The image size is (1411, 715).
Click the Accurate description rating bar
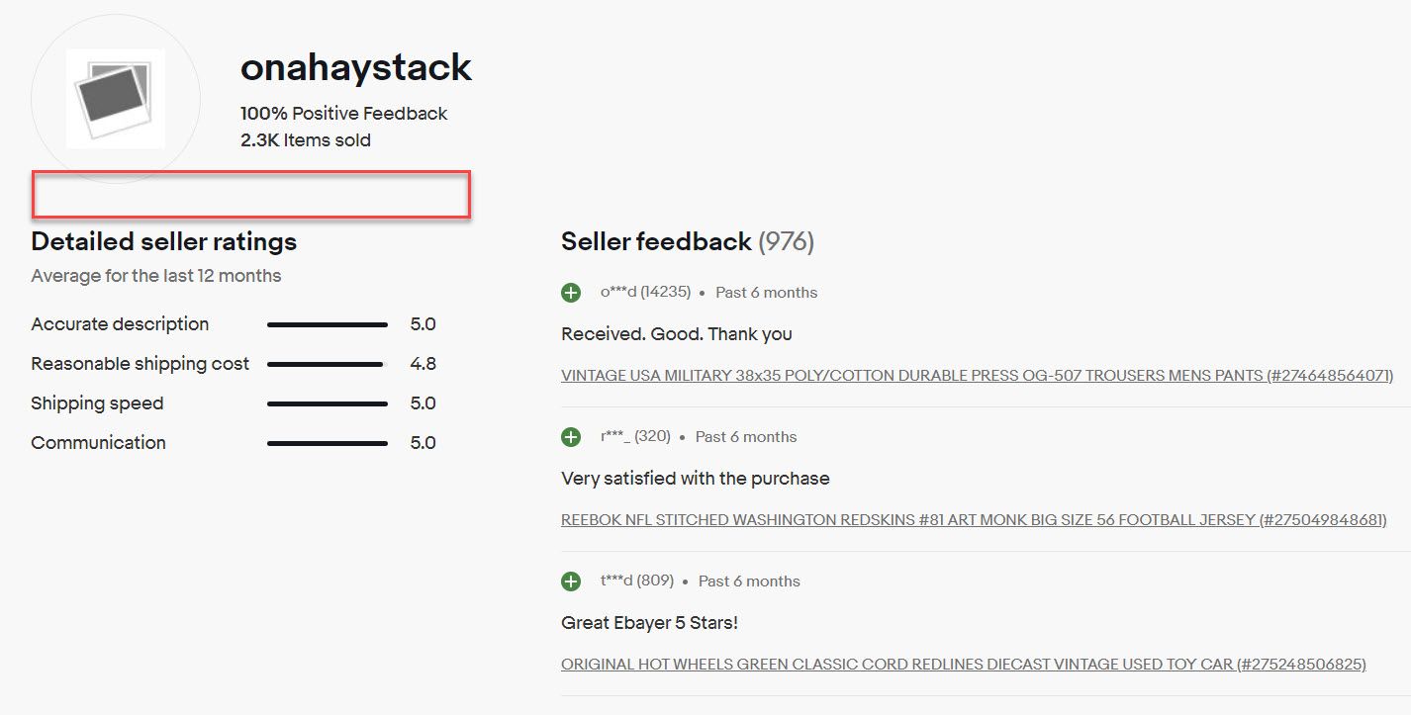pos(328,324)
